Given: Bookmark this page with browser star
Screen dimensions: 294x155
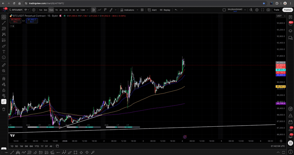Looking at the screenshot, I should 263,3.
